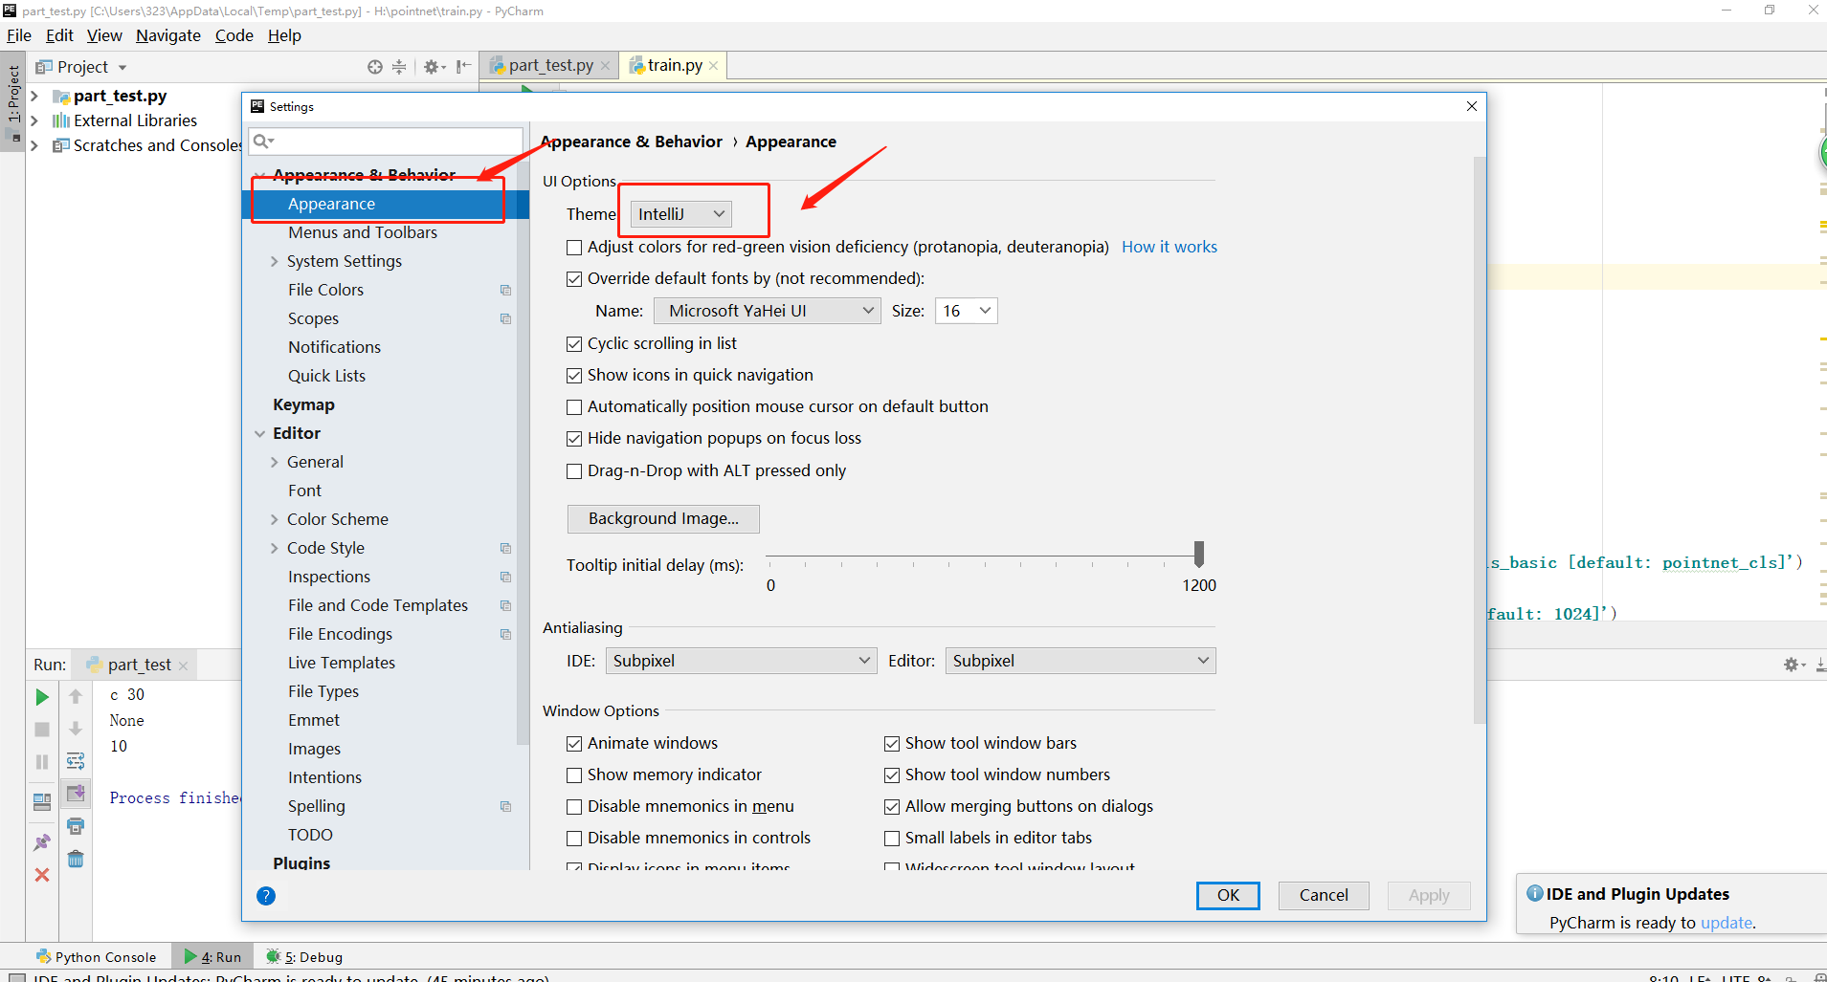Open the Editor antialiasing Subpixel dropdown
Image resolution: width=1827 pixels, height=982 pixels.
click(x=1081, y=661)
